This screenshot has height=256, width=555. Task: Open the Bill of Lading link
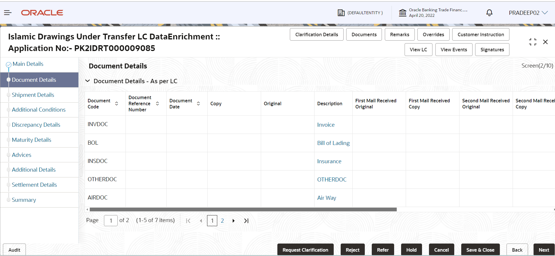[x=333, y=143]
